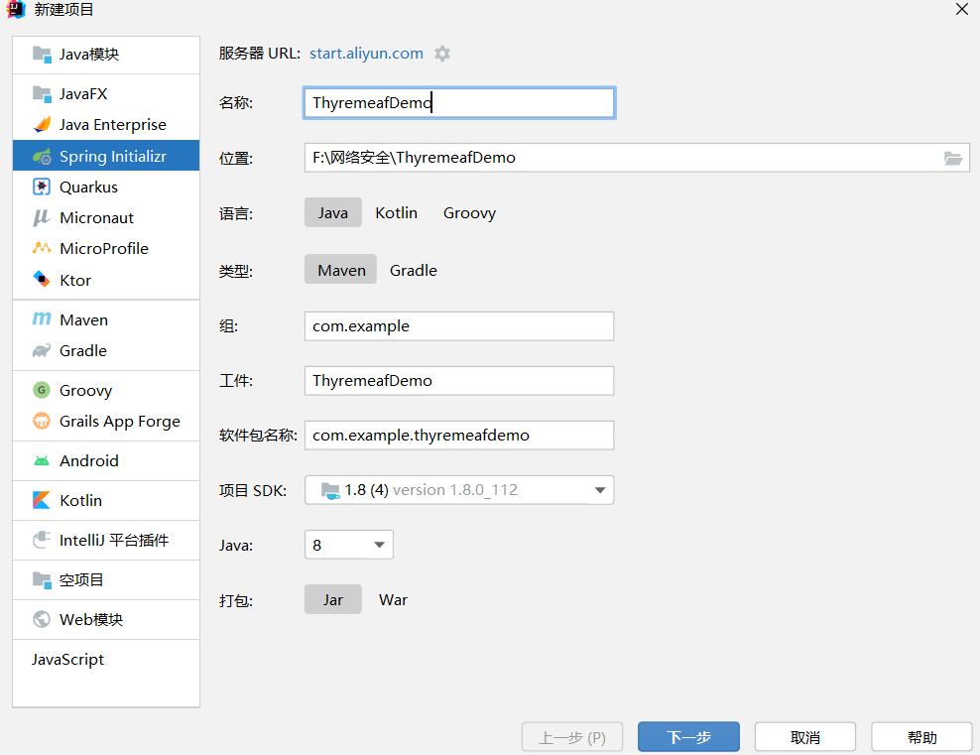Select Java模块 in sidebar
Image resolution: width=980 pixels, height=755 pixels.
pos(106,55)
